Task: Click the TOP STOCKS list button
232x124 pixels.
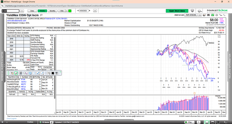Action: point(191,15)
